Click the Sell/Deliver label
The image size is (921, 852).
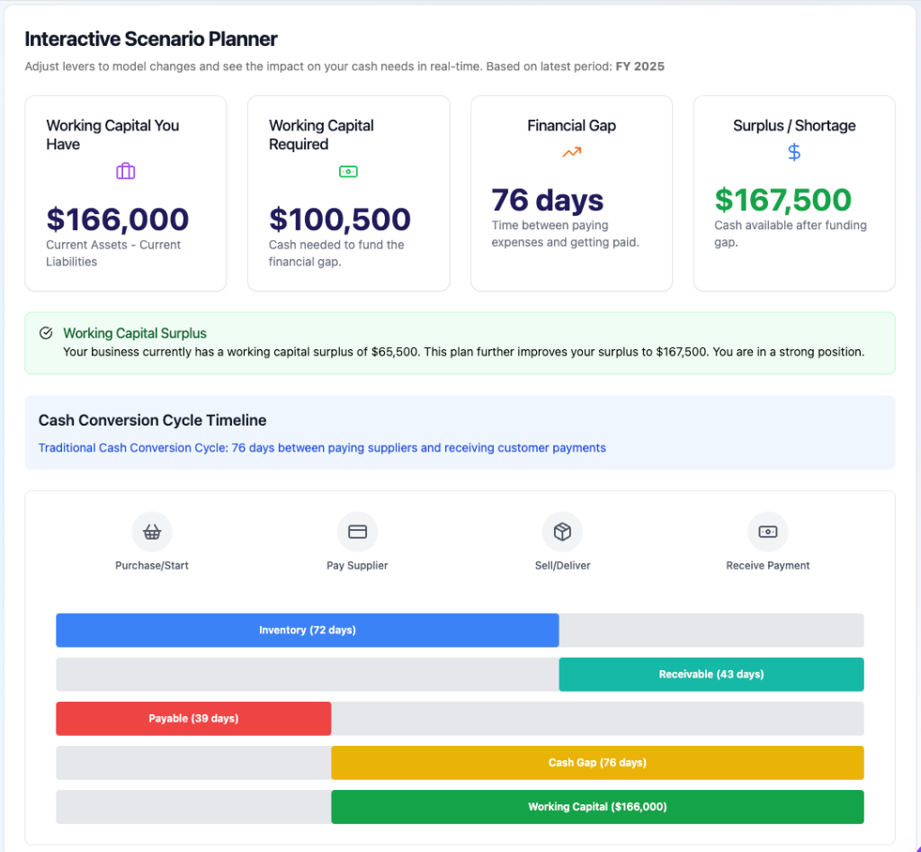pos(562,565)
